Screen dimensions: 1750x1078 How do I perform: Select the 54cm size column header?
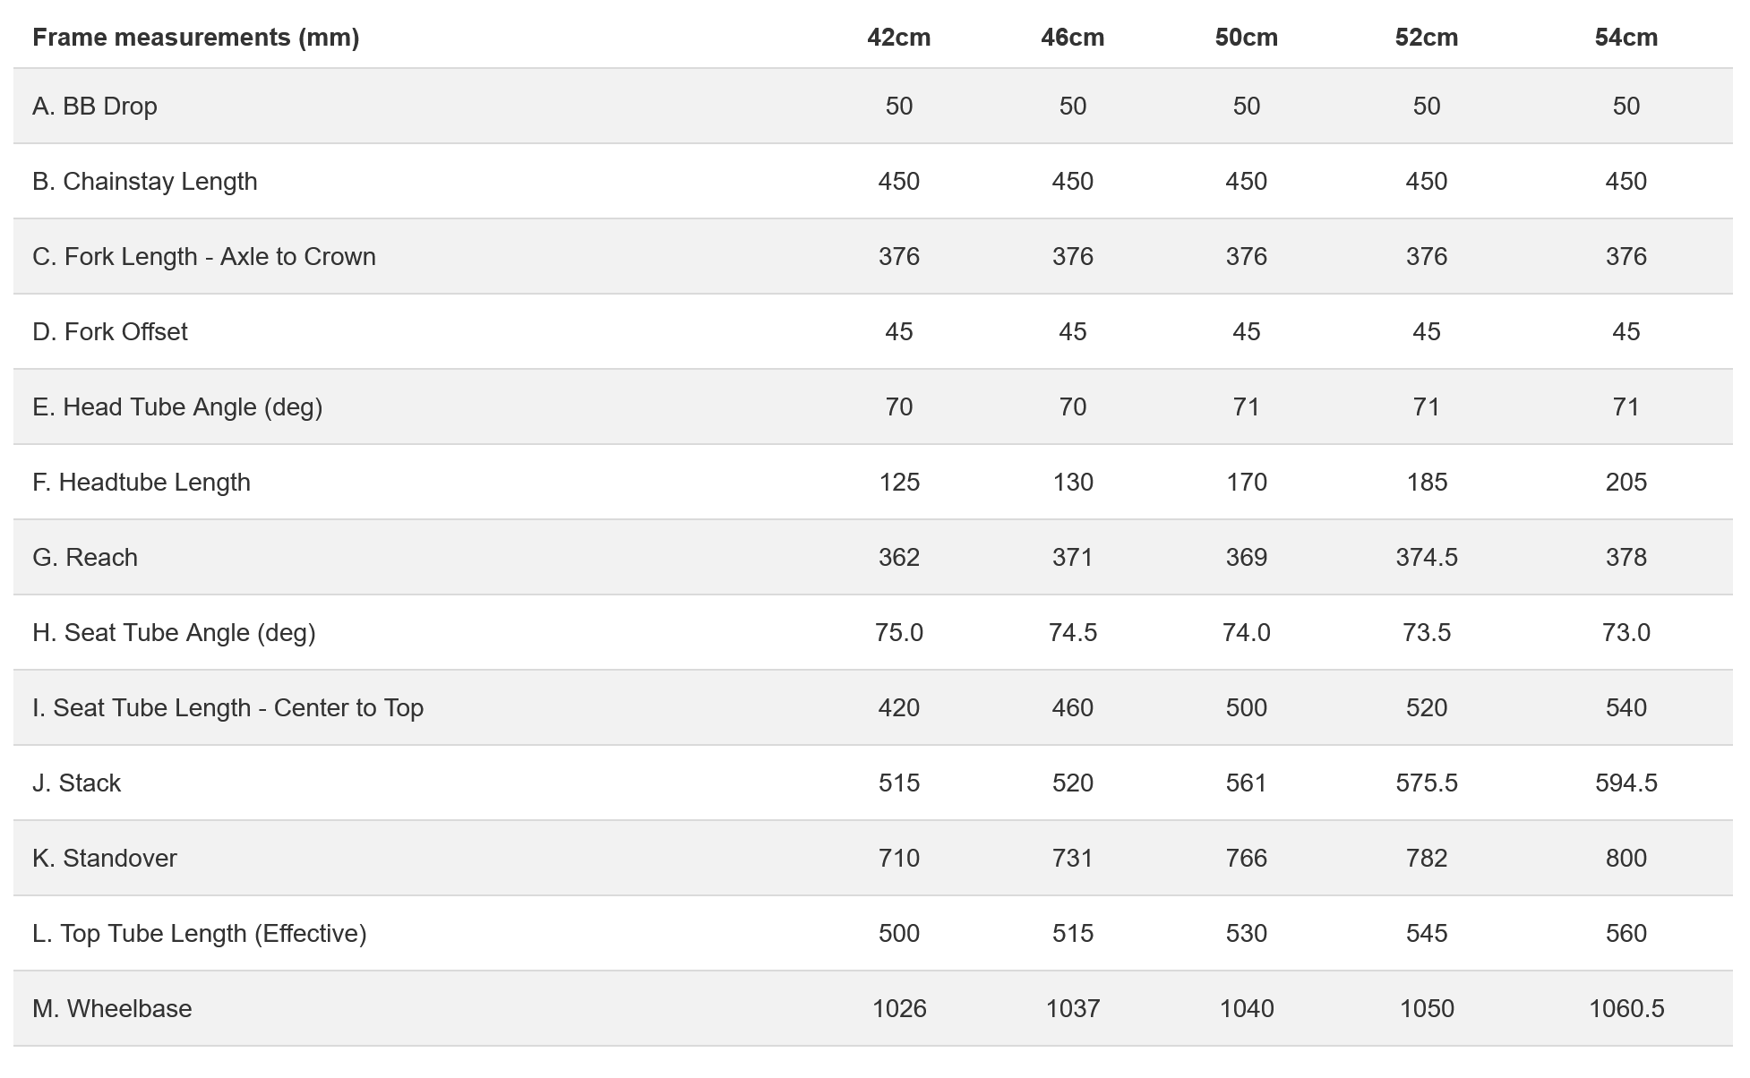[1626, 38]
